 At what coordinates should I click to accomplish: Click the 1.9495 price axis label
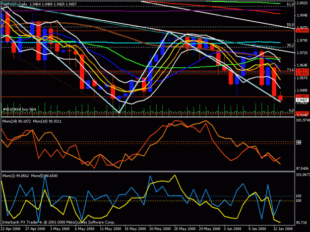click(x=302, y=91)
